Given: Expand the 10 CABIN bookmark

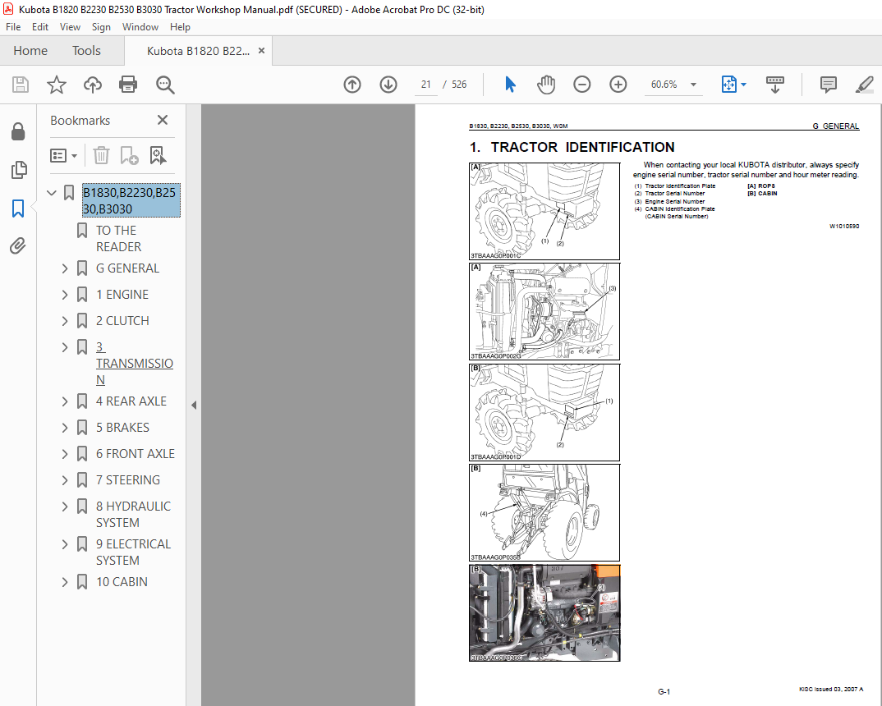Looking at the screenshot, I should [x=65, y=582].
